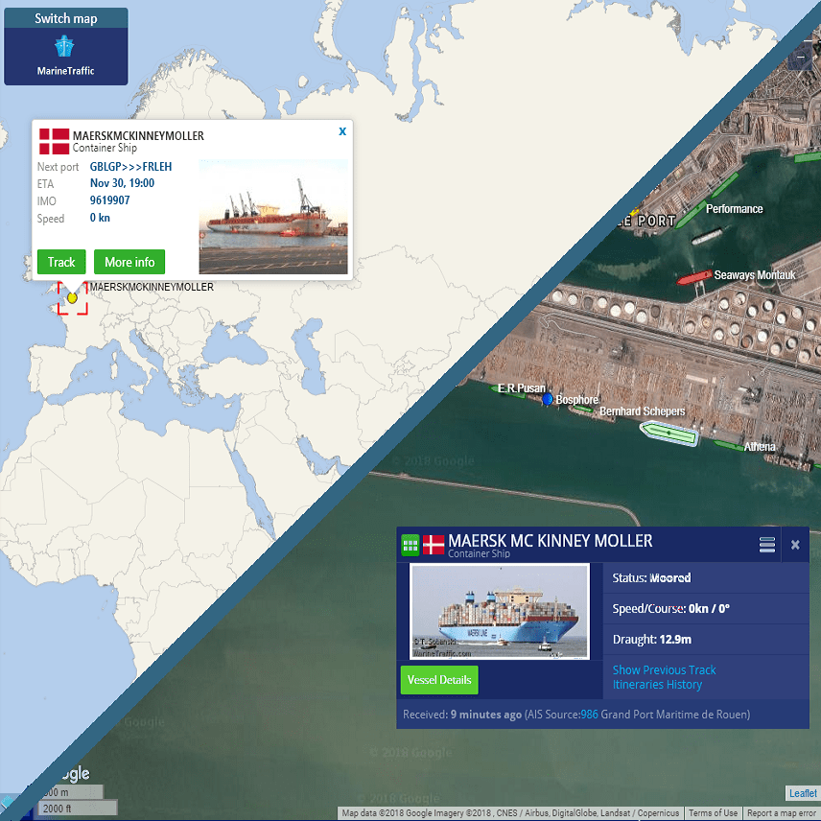Click Report a map error
The height and width of the screenshot is (821, 821).
tap(781, 812)
